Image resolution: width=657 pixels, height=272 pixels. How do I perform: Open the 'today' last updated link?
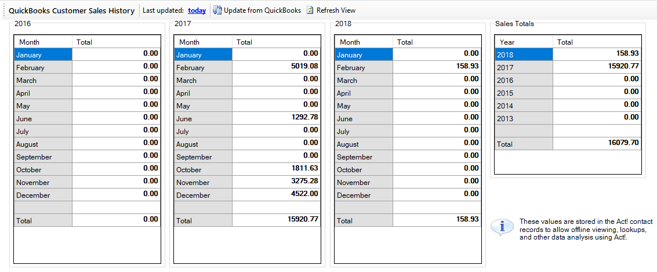click(x=197, y=10)
